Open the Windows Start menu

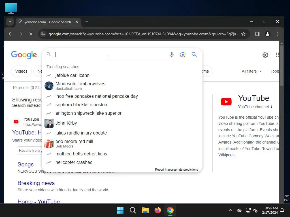(120, 210)
